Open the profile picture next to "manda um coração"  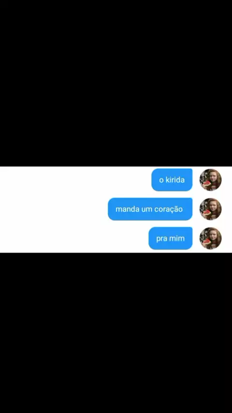(x=210, y=209)
